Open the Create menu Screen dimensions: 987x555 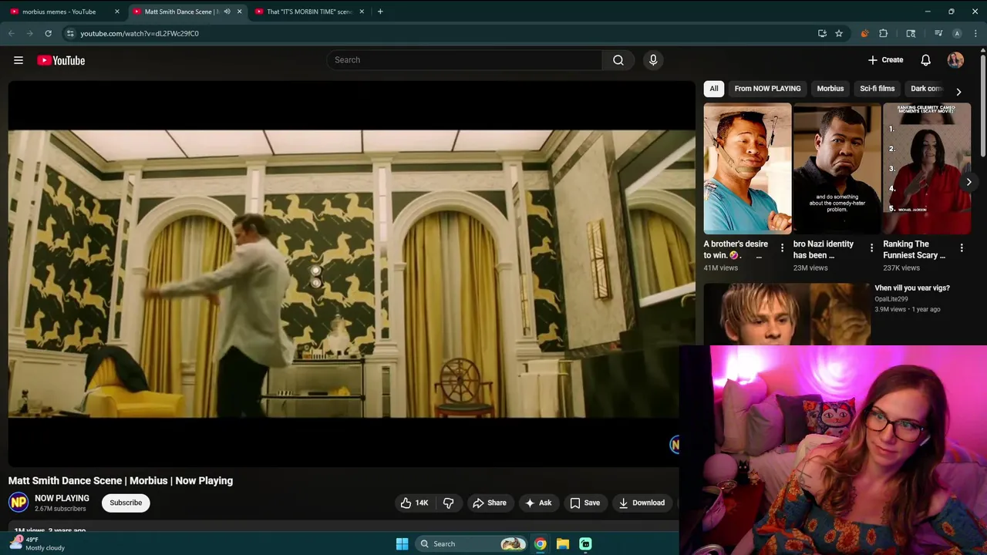885,60
